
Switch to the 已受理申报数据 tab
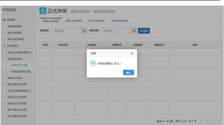pyautogui.click(x=119, y=21)
